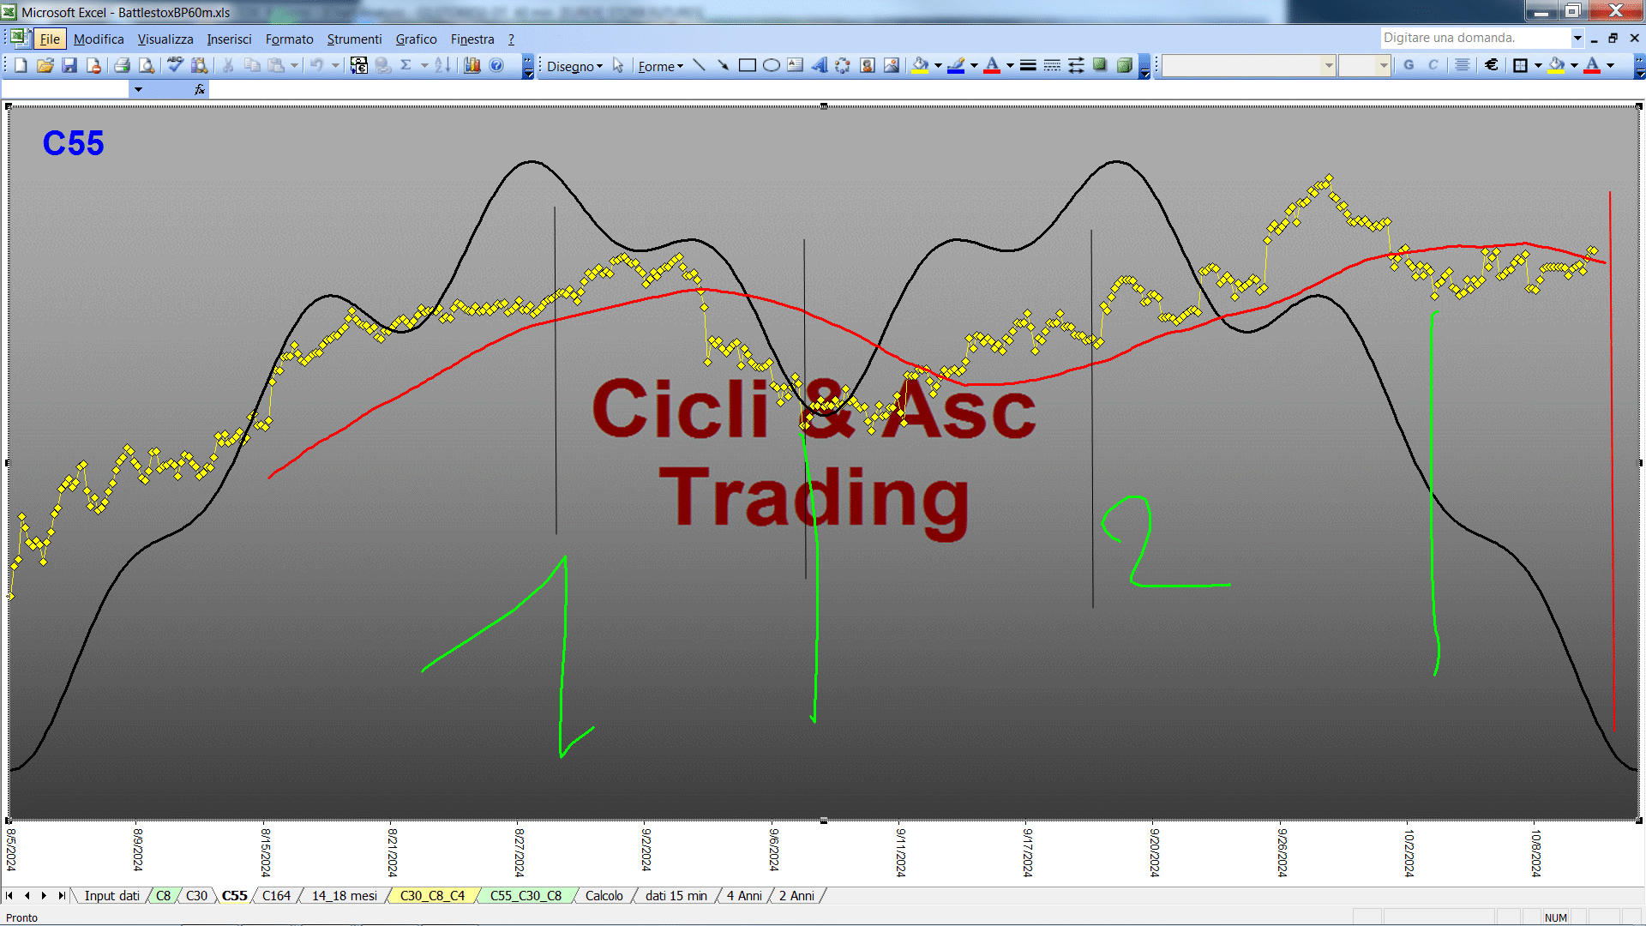Image resolution: width=1646 pixels, height=926 pixels.
Task: Choose the Select Objects arrow pointer
Action: pos(618,65)
